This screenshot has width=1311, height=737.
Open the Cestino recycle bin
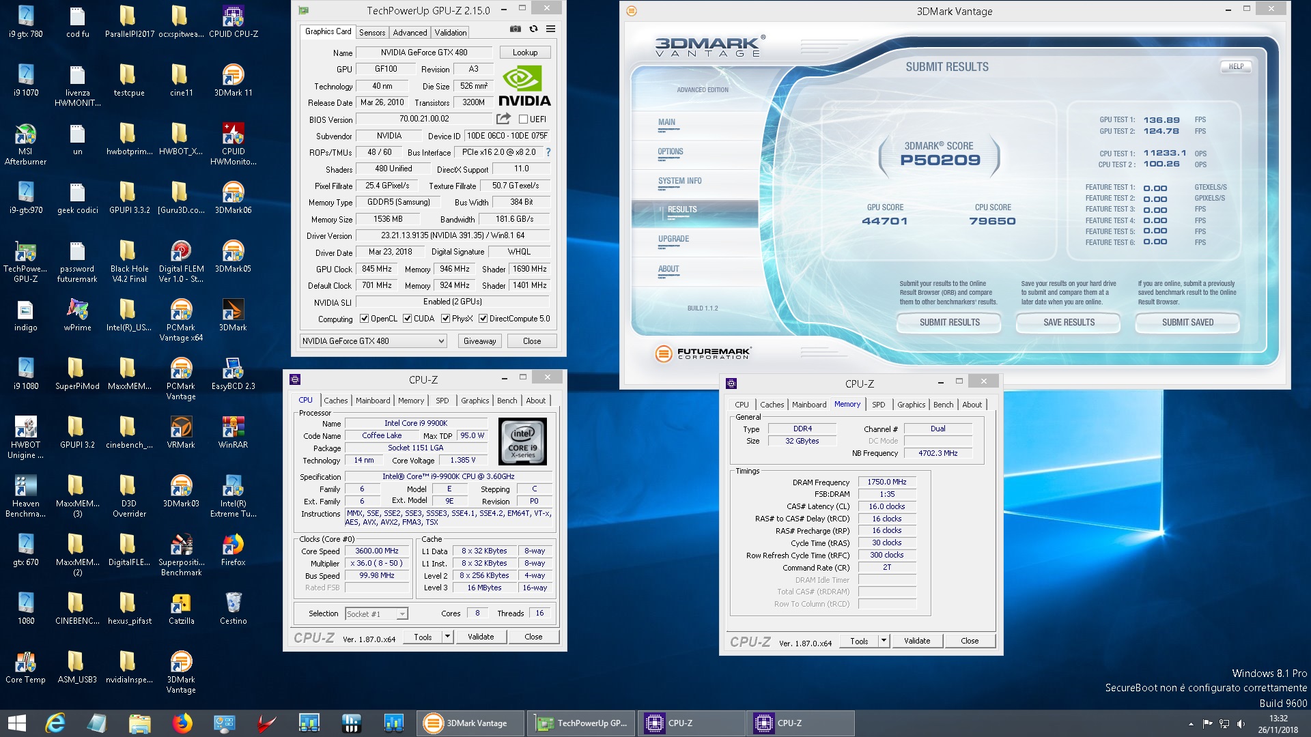(233, 609)
